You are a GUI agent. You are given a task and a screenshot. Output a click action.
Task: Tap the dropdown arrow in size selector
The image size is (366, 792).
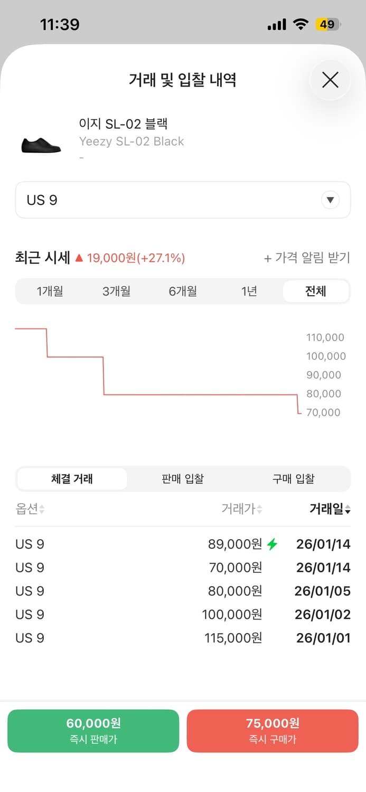331,200
